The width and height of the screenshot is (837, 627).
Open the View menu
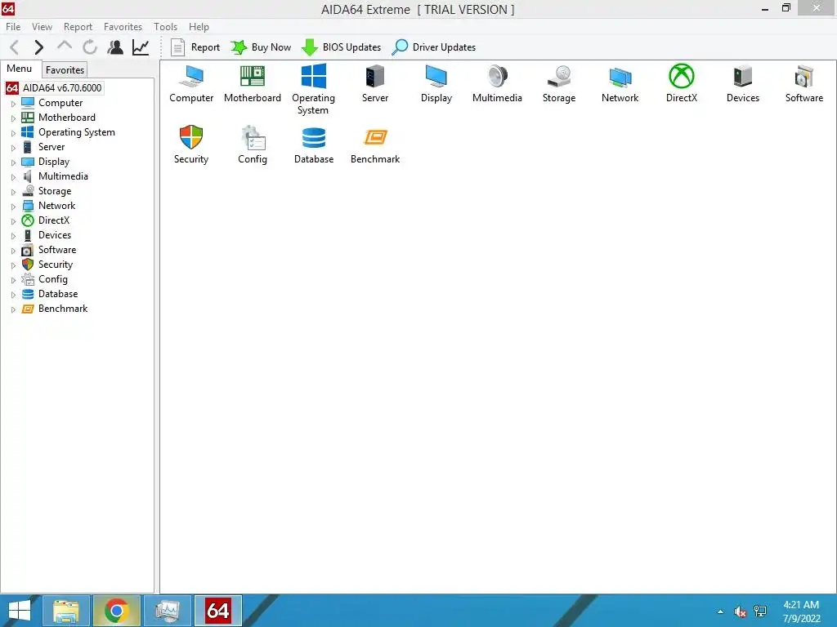point(43,27)
